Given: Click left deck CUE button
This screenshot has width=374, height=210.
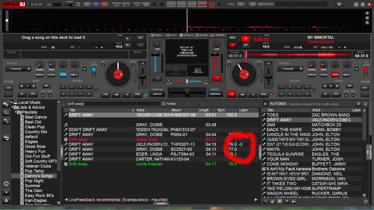Looking at the screenshot, I should click(105, 94).
